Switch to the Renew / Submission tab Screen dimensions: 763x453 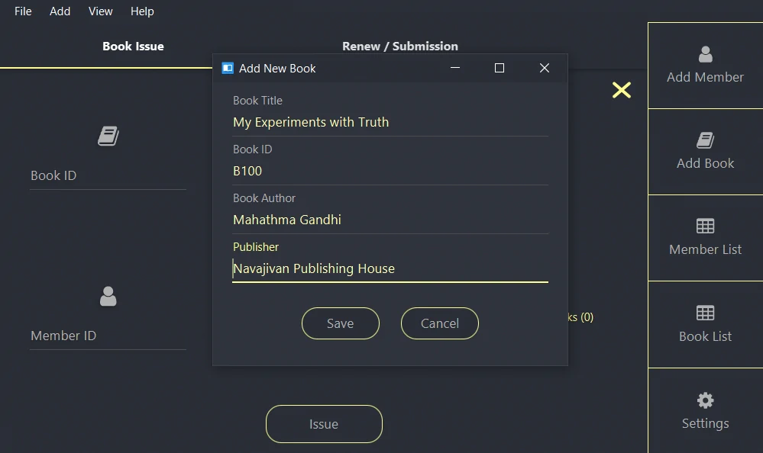(x=399, y=46)
